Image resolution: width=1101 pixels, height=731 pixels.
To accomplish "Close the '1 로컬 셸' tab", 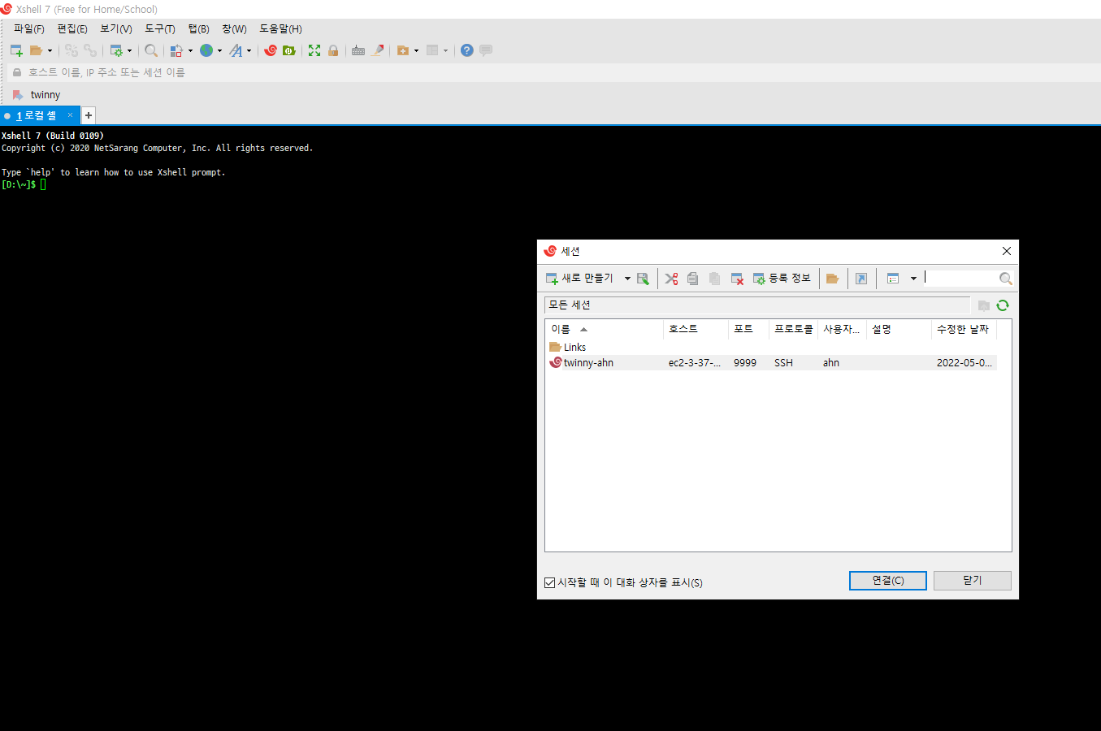I will 71,115.
